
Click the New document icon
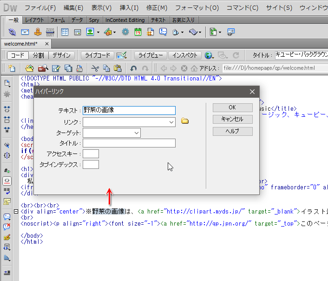pos(12,68)
